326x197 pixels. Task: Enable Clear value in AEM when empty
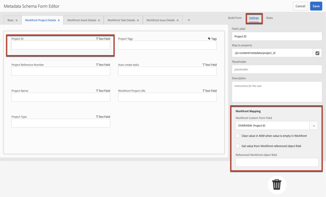click(x=238, y=136)
